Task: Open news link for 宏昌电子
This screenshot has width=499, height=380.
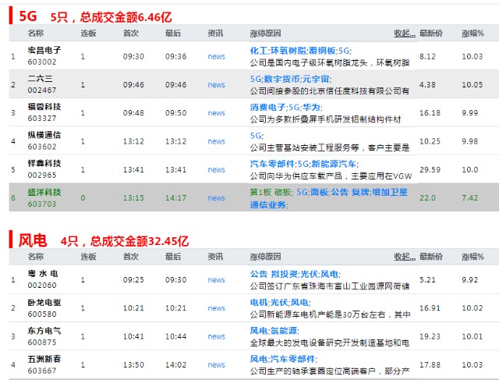Action: 216,56
